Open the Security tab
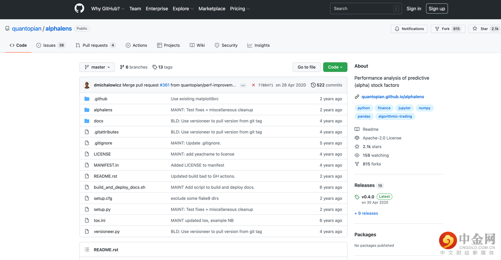 [226, 45]
